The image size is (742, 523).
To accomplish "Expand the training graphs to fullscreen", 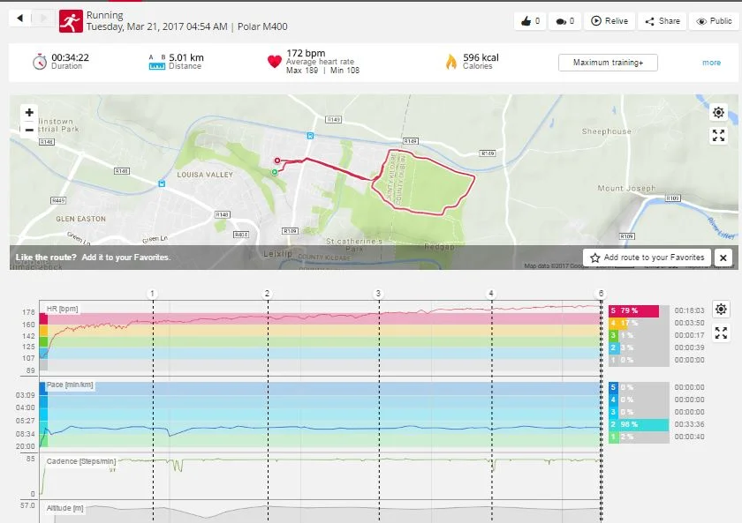I will (x=721, y=332).
